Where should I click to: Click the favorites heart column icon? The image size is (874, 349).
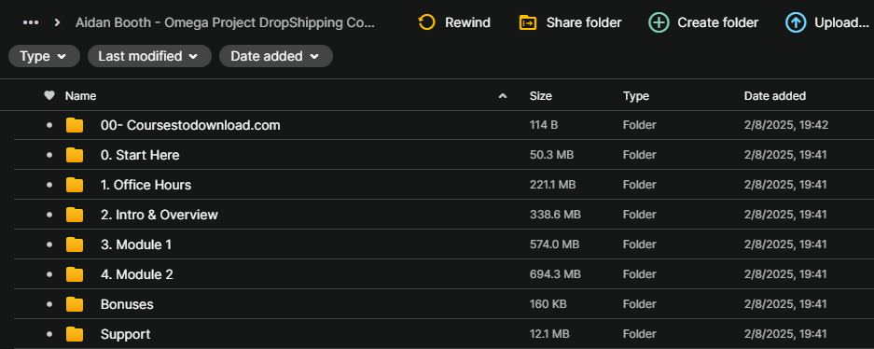[49, 96]
